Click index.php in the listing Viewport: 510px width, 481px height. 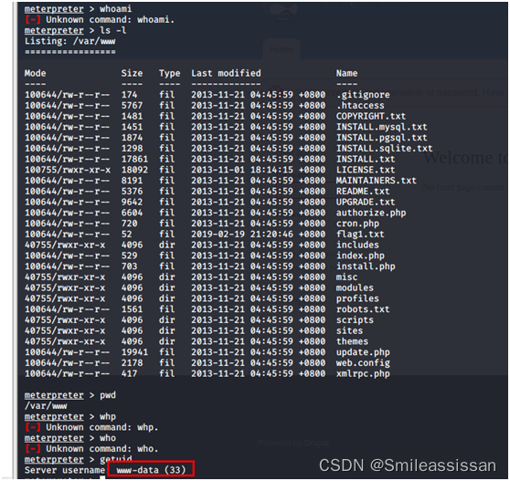(x=360, y=256)
